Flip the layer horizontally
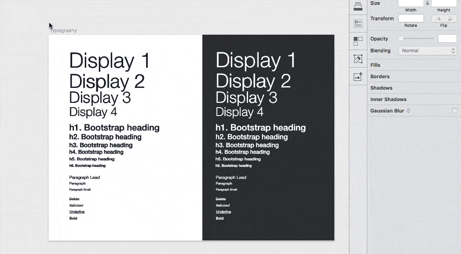This screenshot has width=461, height=254. click(x=438, y=18)
